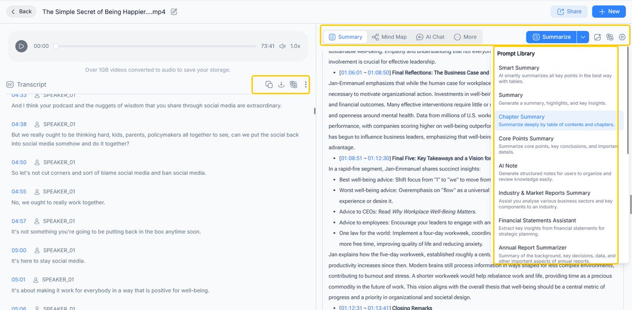Open transcript more options menu
Screen dimensions: 632x310
point(305,84)
